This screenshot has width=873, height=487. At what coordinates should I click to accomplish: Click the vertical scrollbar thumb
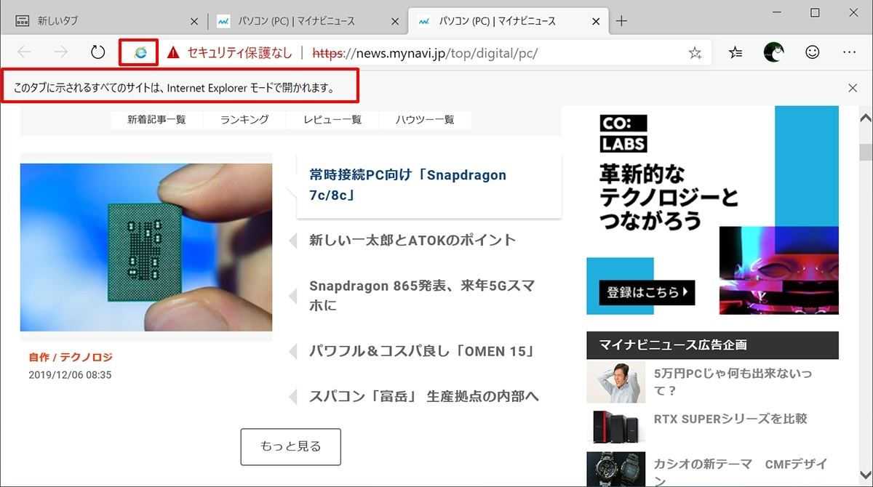point(866,152)
